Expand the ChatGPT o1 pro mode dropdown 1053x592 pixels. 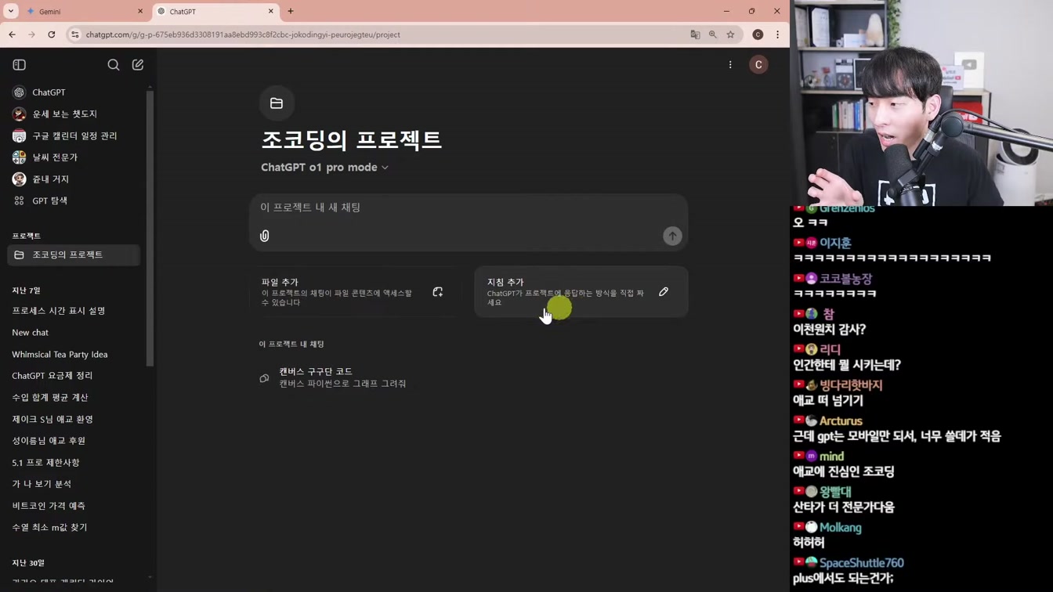click(324, 168)
